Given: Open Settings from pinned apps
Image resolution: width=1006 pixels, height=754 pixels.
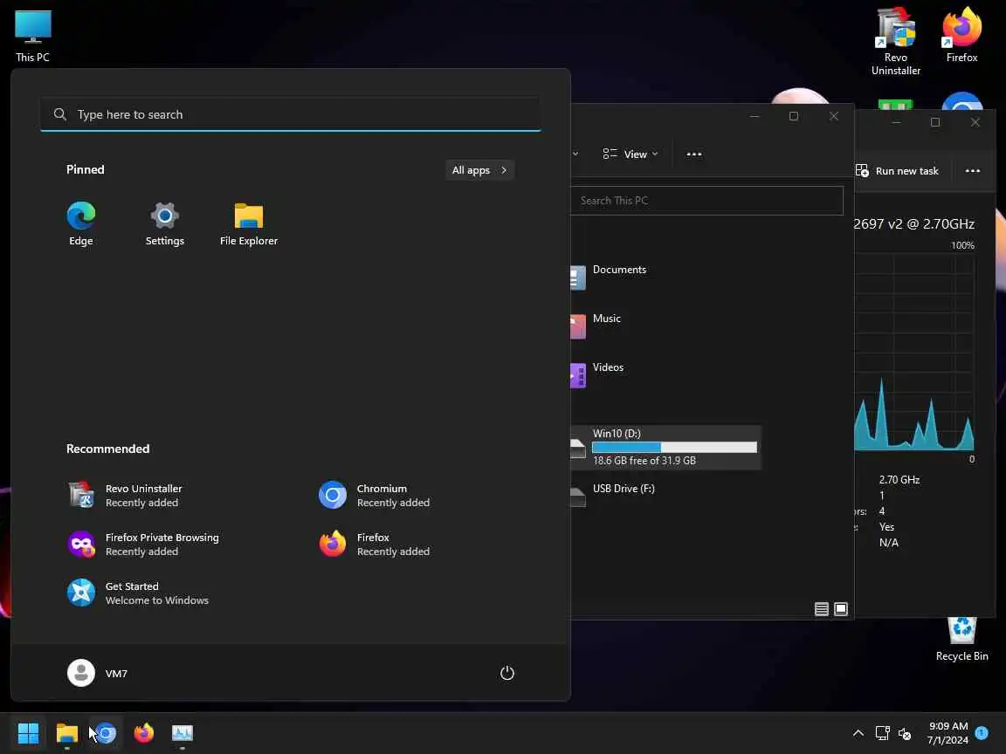Looking at the screenshot, I should click(164, 223).
